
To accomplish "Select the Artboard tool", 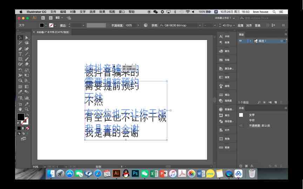I will point(20,104).
